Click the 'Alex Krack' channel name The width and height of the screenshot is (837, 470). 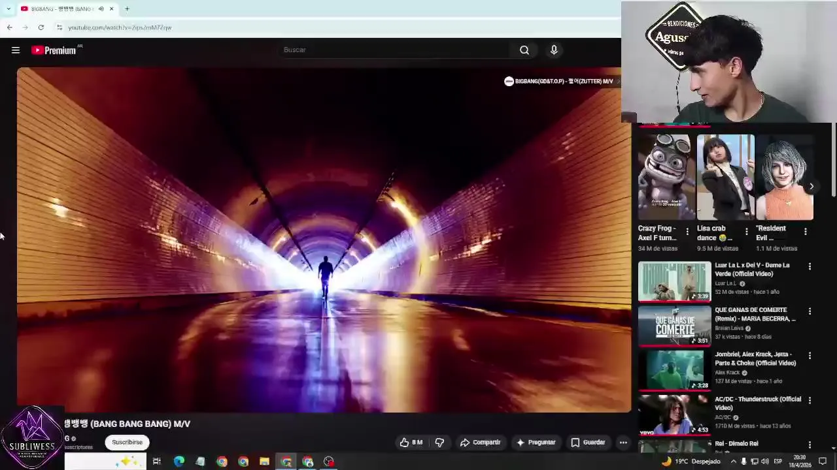[727, 372]
